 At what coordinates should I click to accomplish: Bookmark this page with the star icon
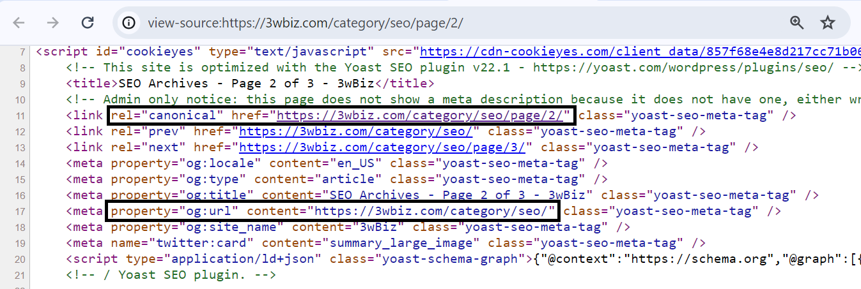tap(828, 23)
